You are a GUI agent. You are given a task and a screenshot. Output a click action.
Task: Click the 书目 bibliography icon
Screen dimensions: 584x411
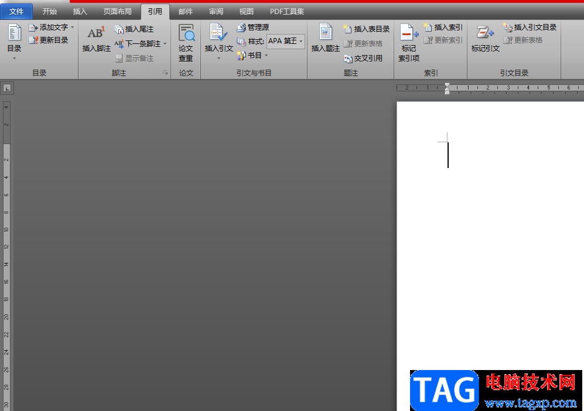click(x=241, y=56)
